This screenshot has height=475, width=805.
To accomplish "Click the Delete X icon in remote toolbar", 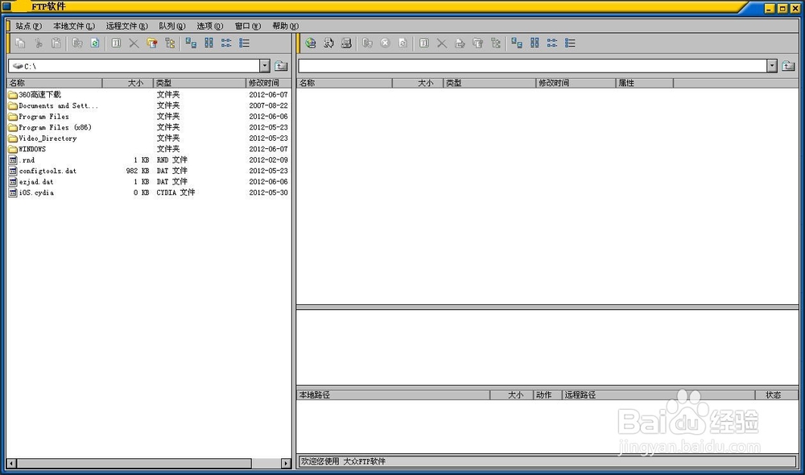I will (441, 43).
